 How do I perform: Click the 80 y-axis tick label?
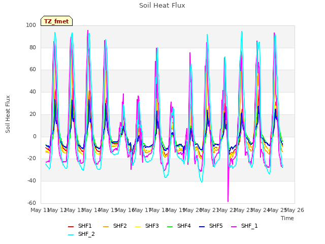[x=32, y=47]
